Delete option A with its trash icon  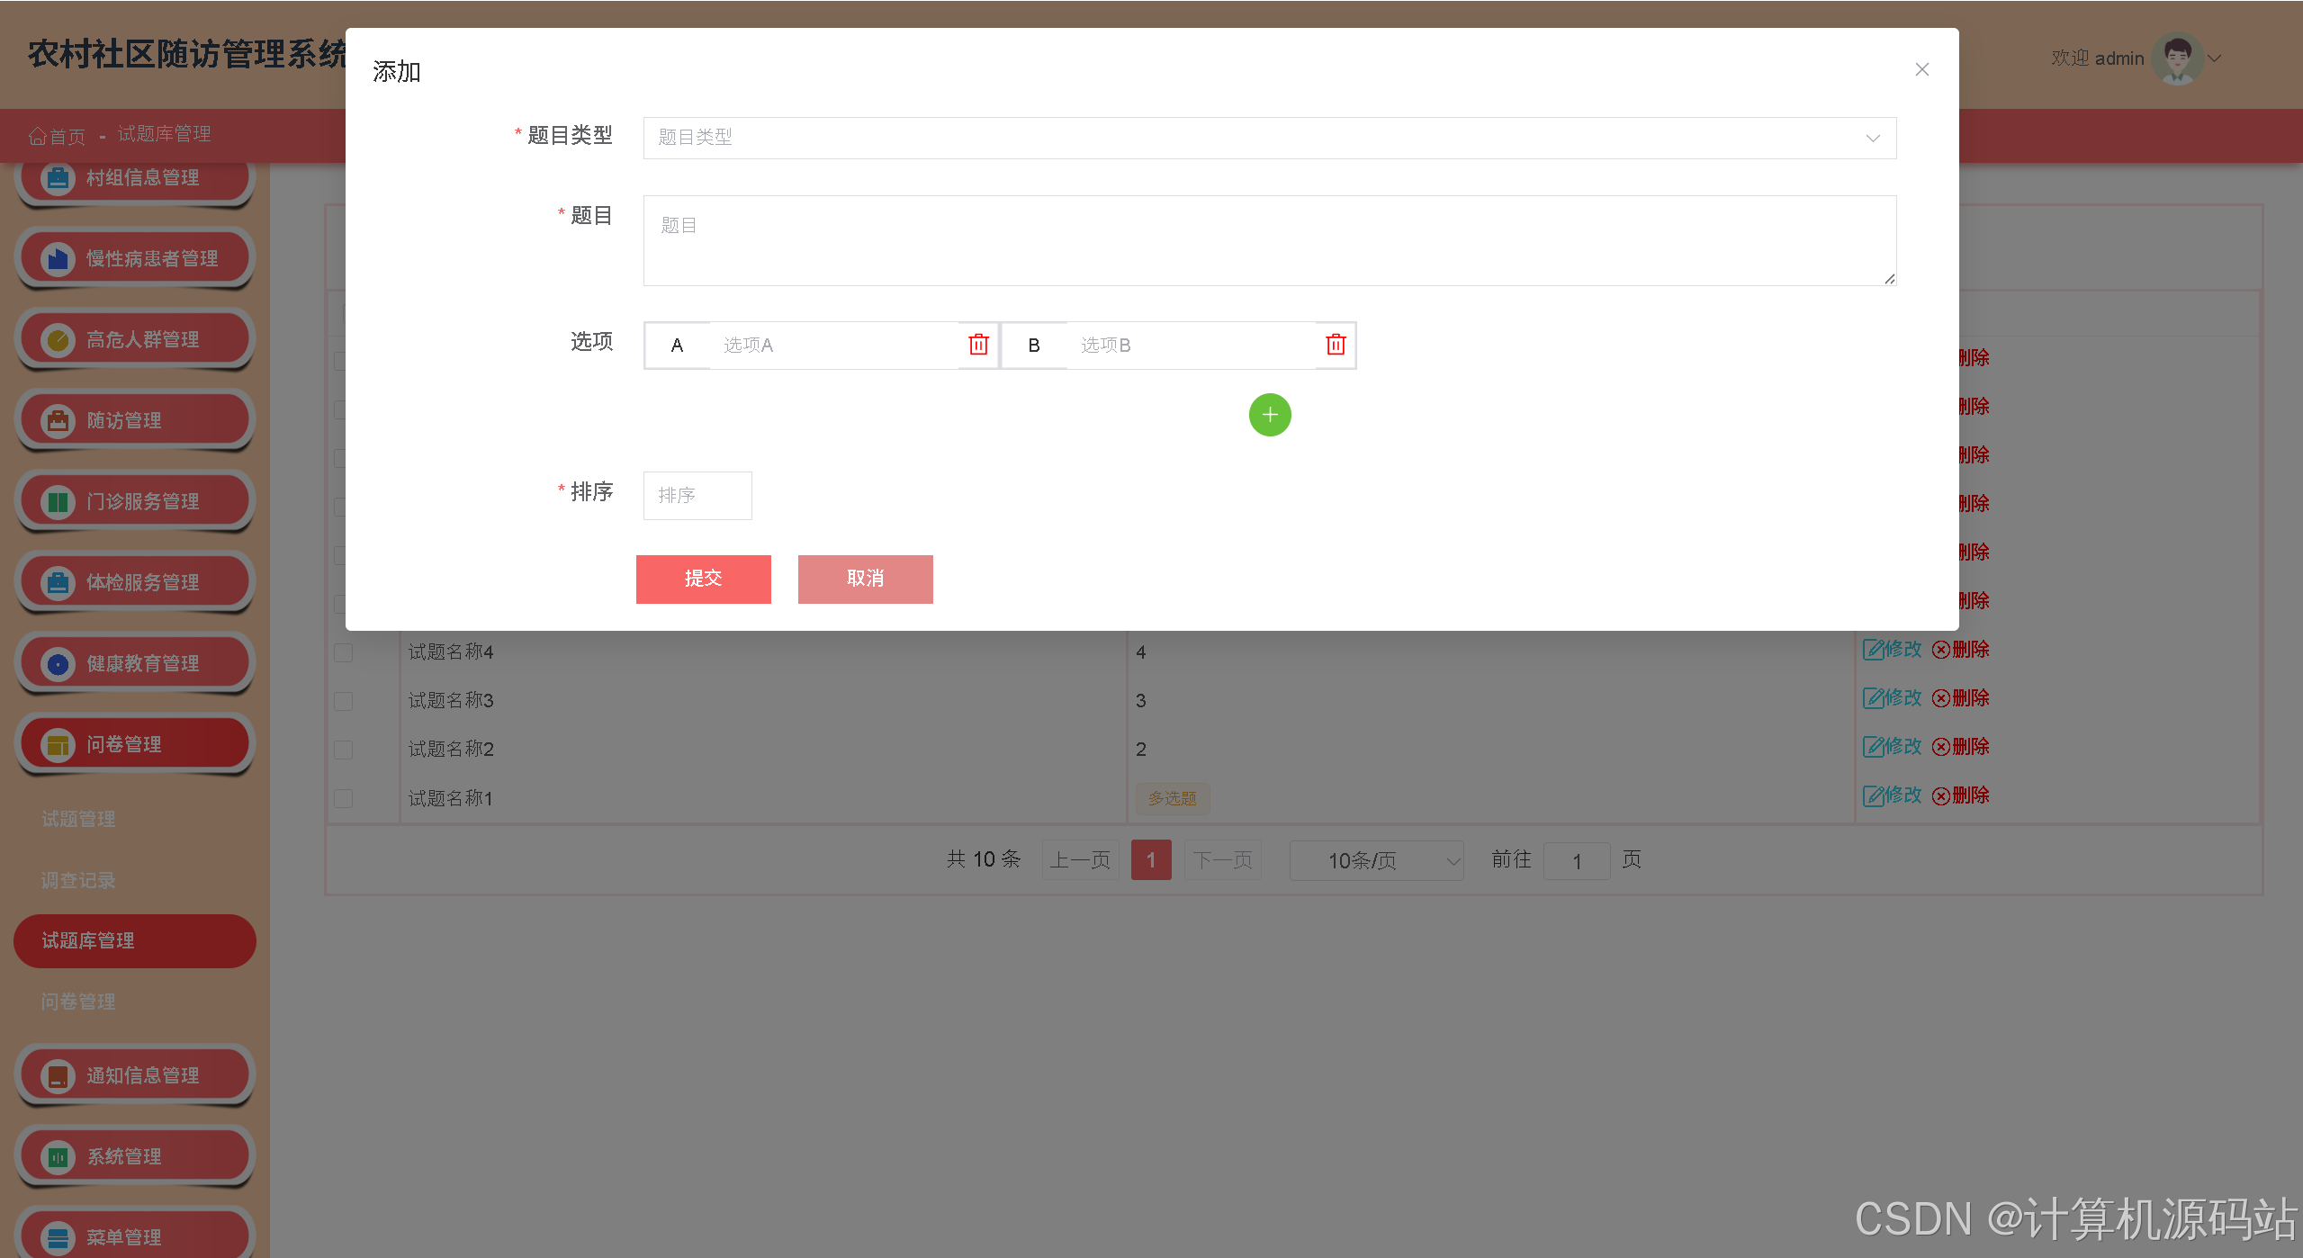[x=978, y=345]
